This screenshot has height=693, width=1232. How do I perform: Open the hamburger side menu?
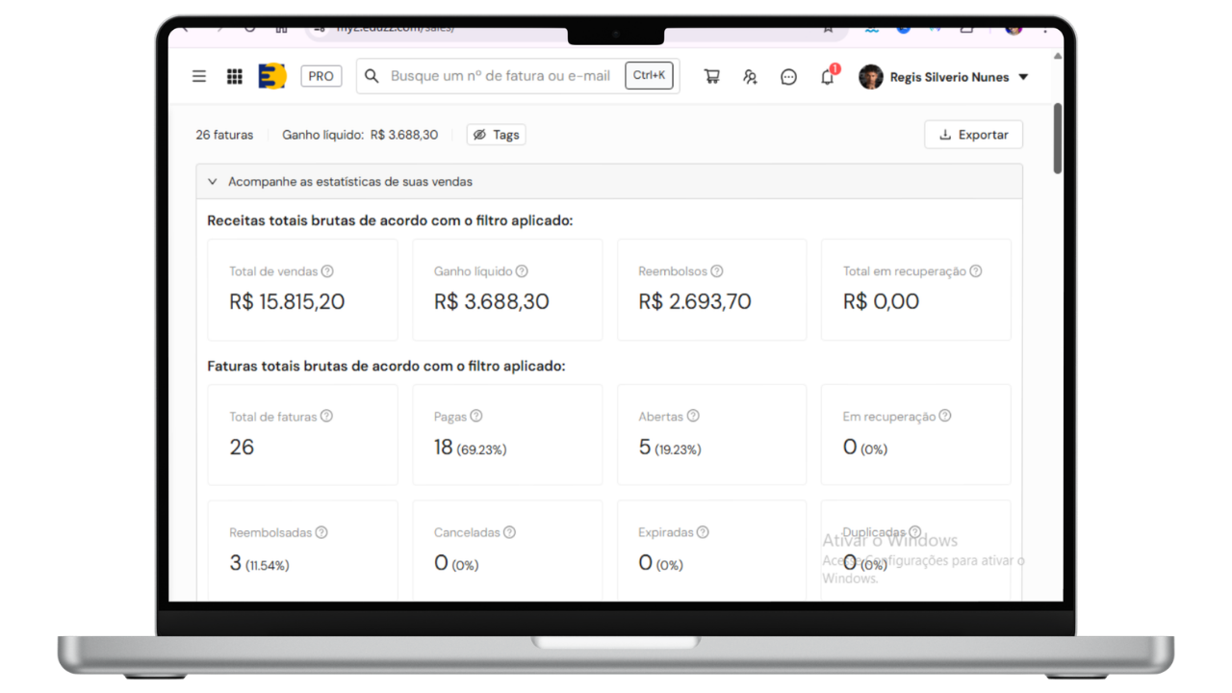199,77
